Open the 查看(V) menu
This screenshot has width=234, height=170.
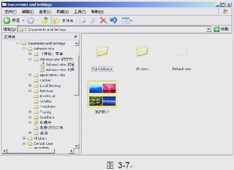pyautogui.click(x=45, y=12)
